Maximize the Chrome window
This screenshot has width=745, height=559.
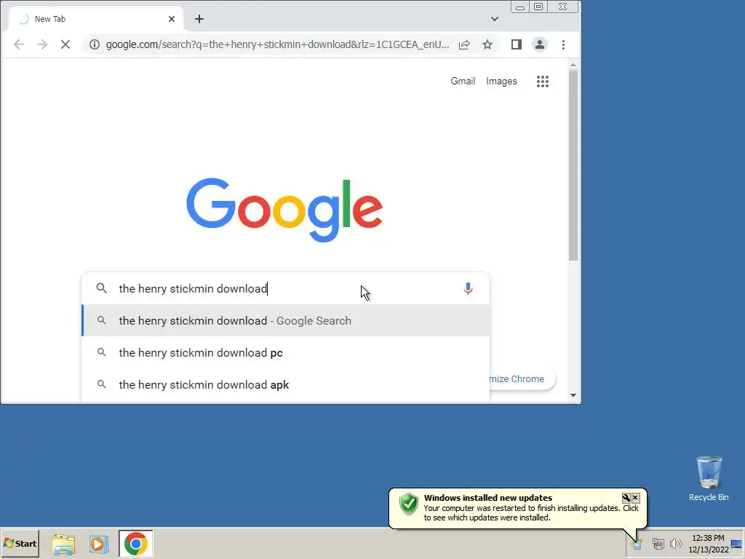pos(538,7)
